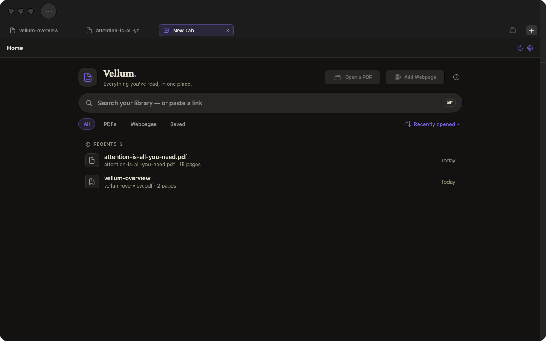Click the clock icon beside RECENTS
Viewport: 546px width, 341px height.
point(88,144)
